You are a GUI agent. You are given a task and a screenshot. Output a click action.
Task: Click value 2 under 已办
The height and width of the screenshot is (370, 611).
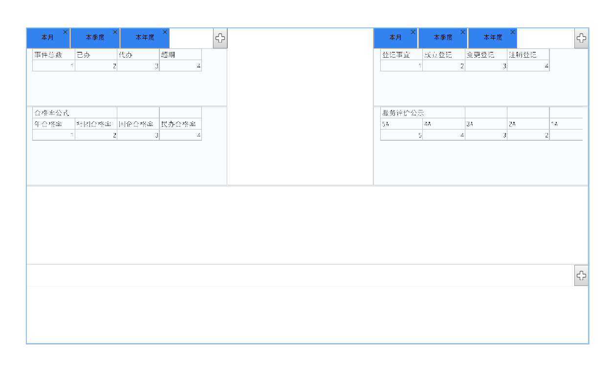[96, 66]
